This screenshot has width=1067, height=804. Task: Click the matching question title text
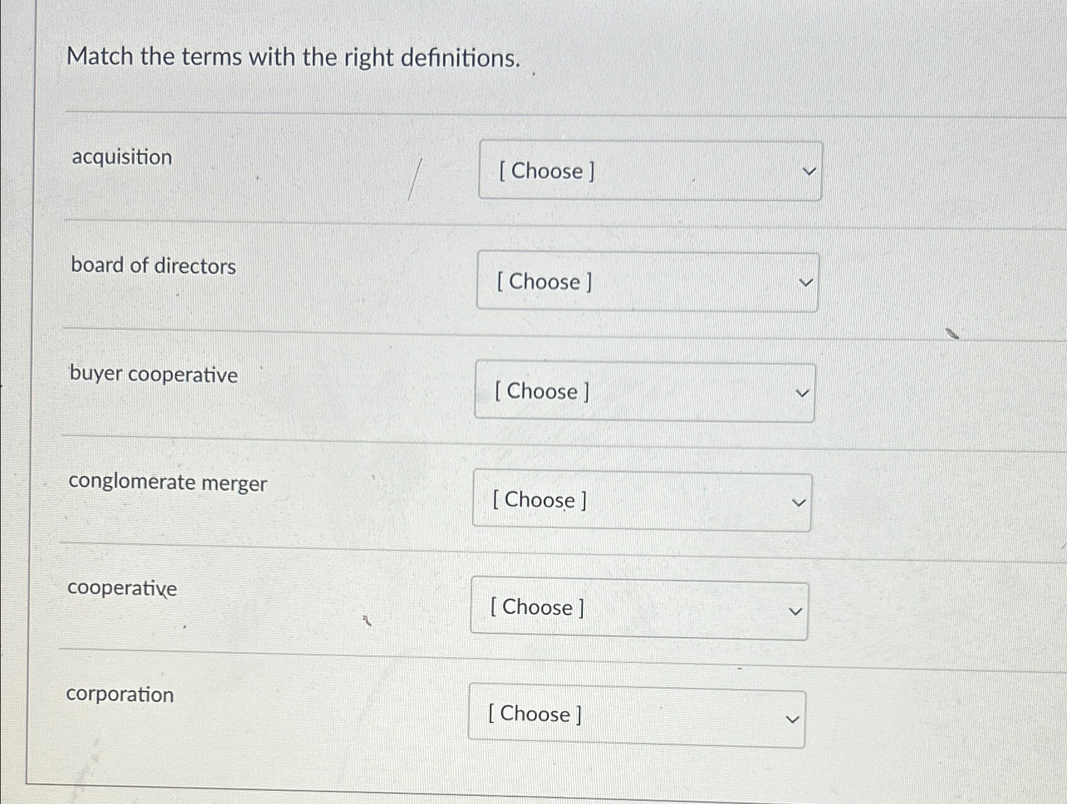coord(293,58)
